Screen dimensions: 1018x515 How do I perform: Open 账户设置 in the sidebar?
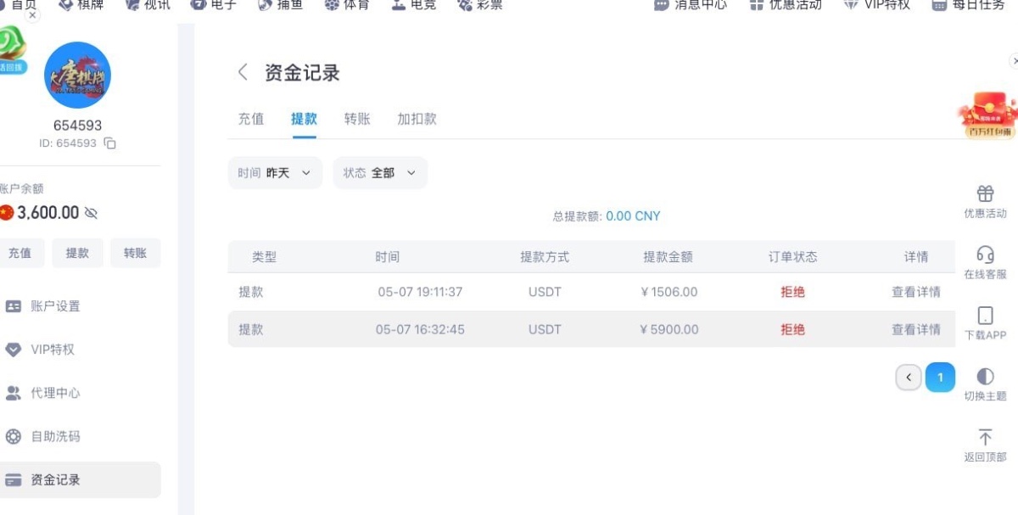55,306
